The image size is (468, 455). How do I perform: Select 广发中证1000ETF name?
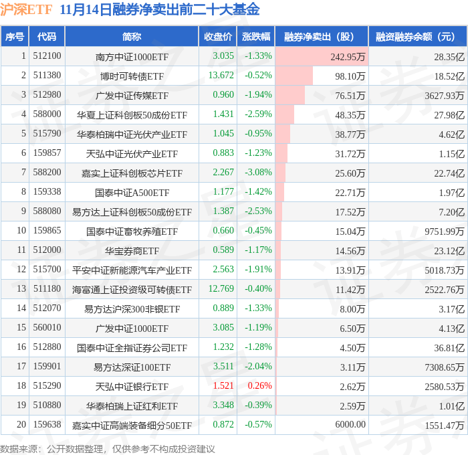point(132,329)
